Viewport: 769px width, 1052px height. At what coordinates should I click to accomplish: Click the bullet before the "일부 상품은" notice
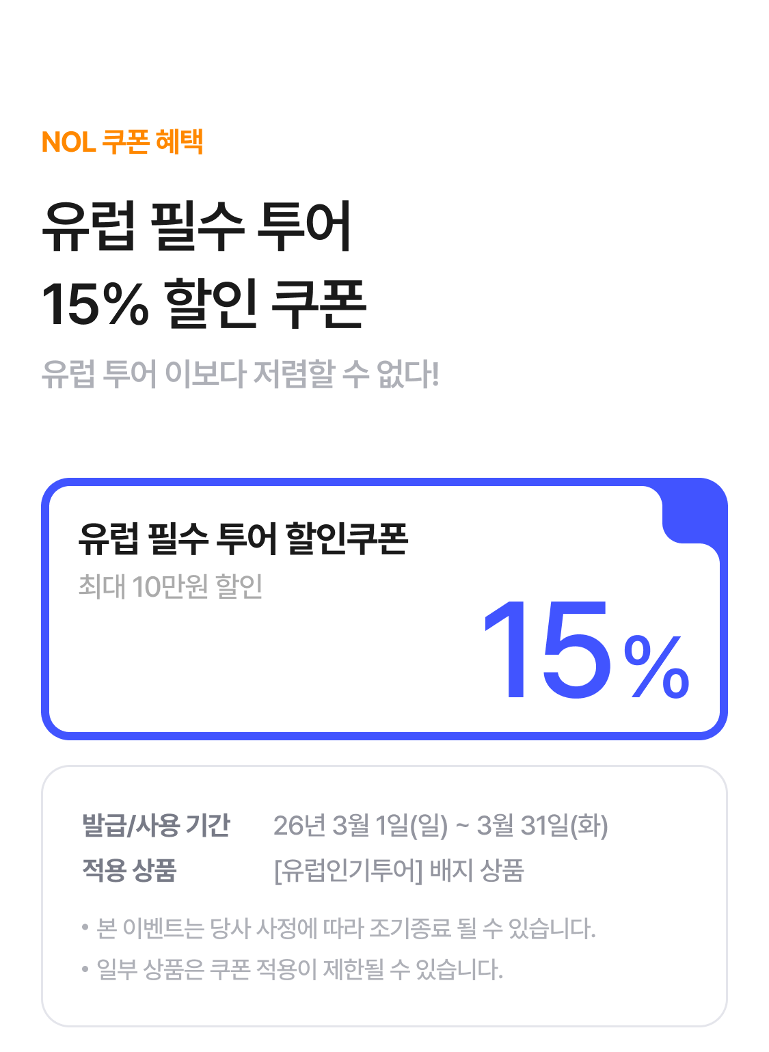click(85, 969)
